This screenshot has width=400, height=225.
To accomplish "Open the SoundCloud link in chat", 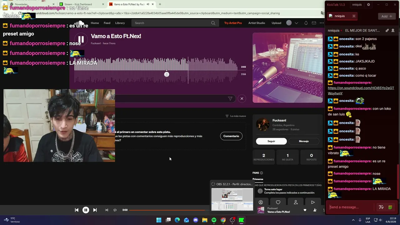I will [361, 91].
